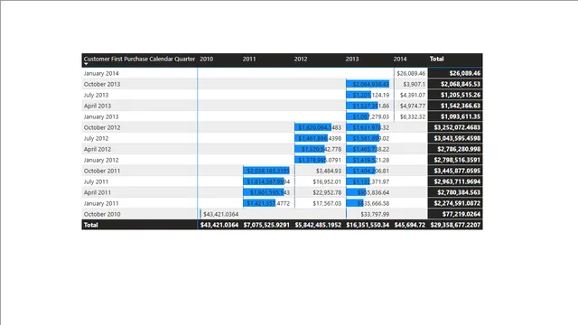The image size is (578, 325).
Task: Select the October 2013 row label
Action: tap(102, 84)
